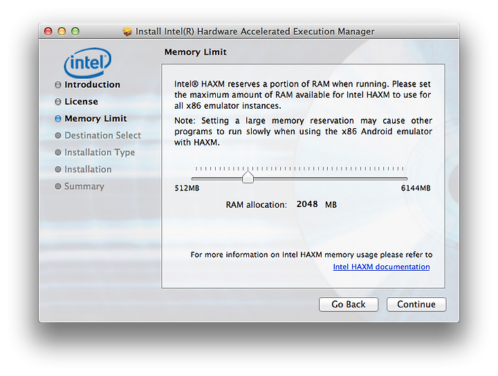Zoom the window with green button

coord(75,31)
